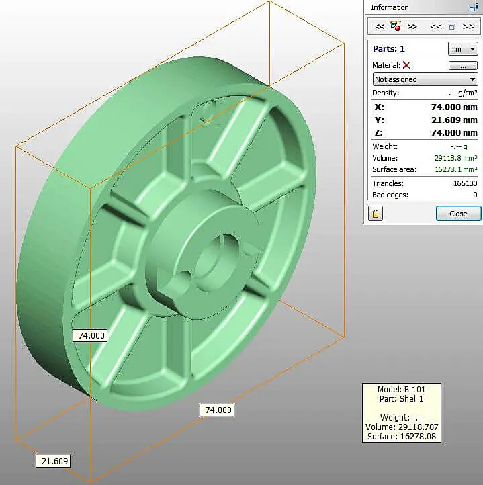Screen dimensions: 483x485
Task: Click the Surface area value in panel
Action: click(x=455, y=169)
